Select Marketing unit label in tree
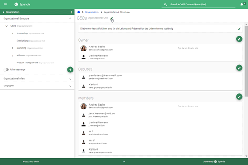The width and height of the screenshot is (248, 165). [x=21, y=48]
